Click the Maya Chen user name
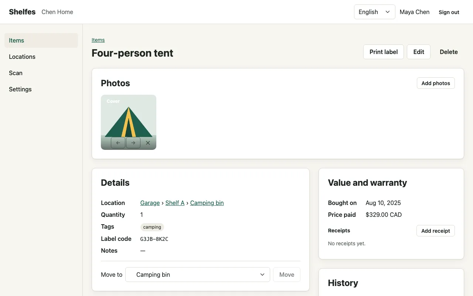This screenshot has width=473, height=296. [x=415, y=12]
